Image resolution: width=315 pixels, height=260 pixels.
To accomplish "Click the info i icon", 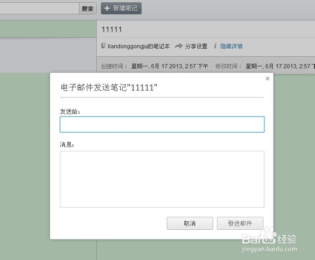I will click(215, 46).
